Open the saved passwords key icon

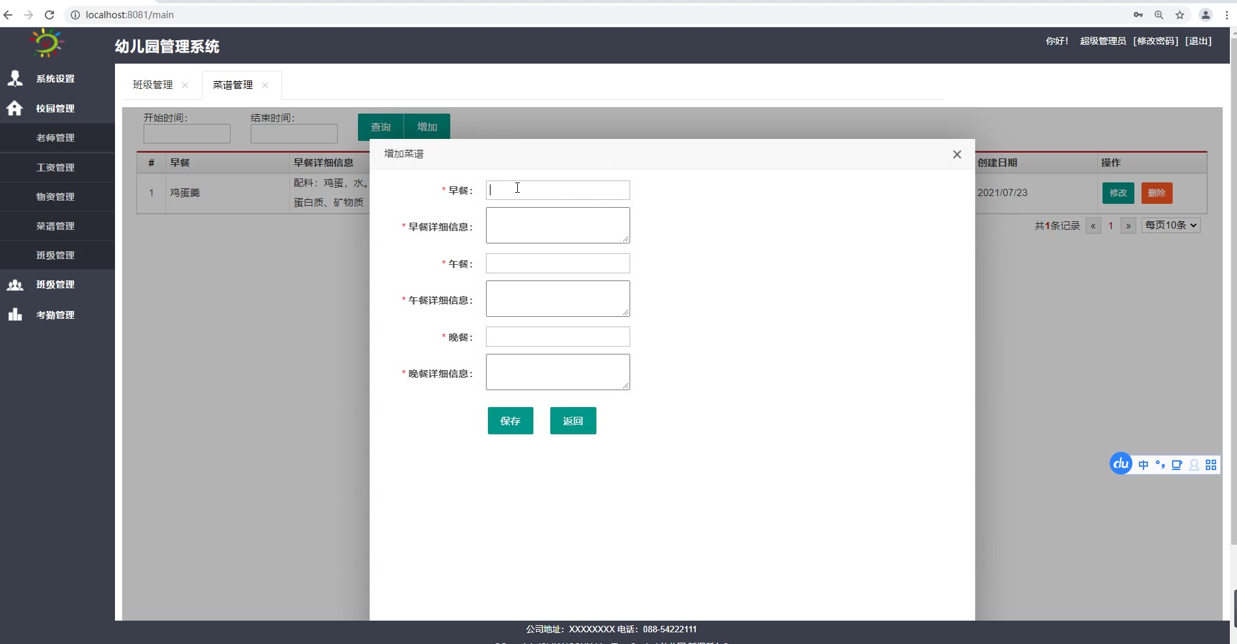click(1138, 15)
